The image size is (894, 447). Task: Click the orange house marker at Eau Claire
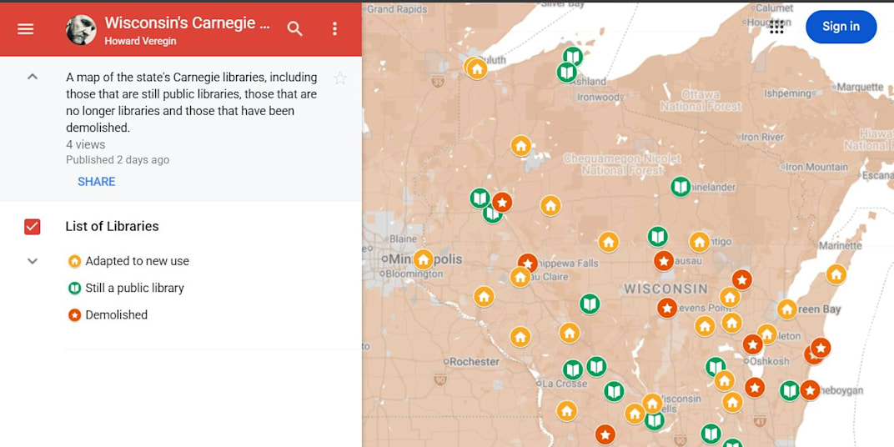point(520,277)
